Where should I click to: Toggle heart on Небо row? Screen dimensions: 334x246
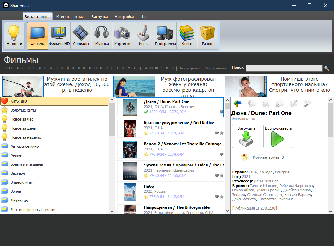point(217,197)
